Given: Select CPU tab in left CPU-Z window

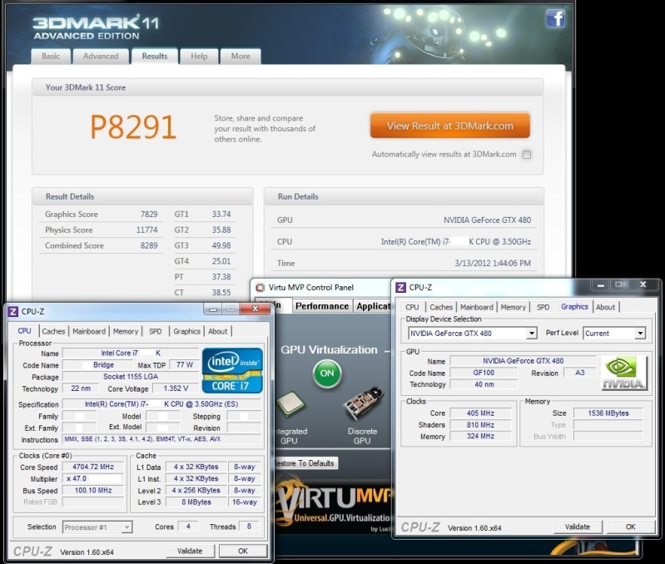Looking at the screenshot, I should [x=24, y=331].
